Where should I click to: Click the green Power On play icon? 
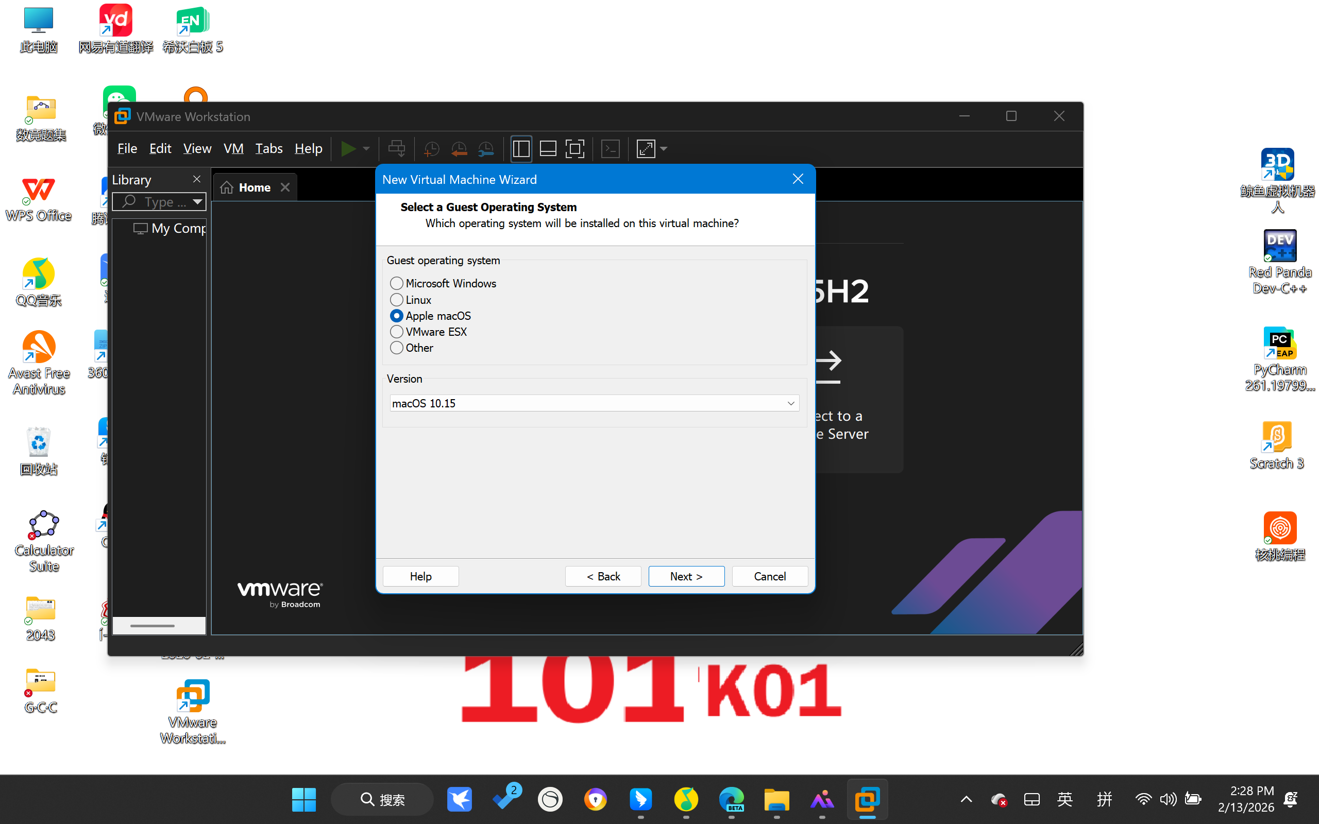(x=348, y=148)
